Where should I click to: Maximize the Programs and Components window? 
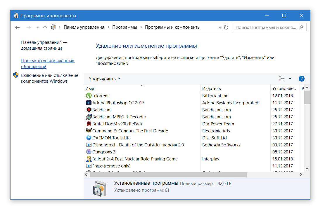click(x=284, y=15)
